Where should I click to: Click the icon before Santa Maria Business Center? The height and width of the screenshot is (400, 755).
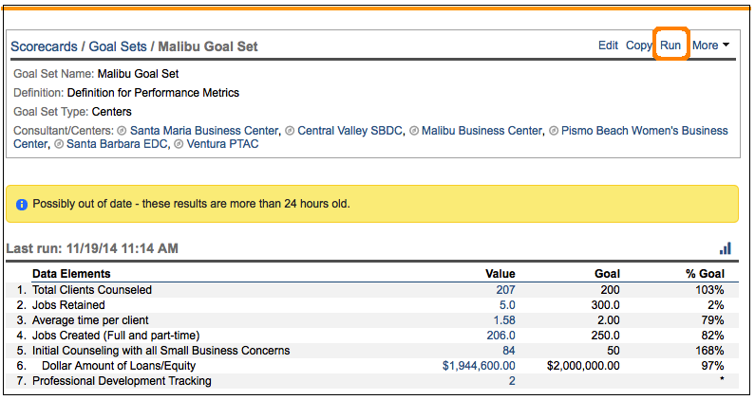click(122, 131)
